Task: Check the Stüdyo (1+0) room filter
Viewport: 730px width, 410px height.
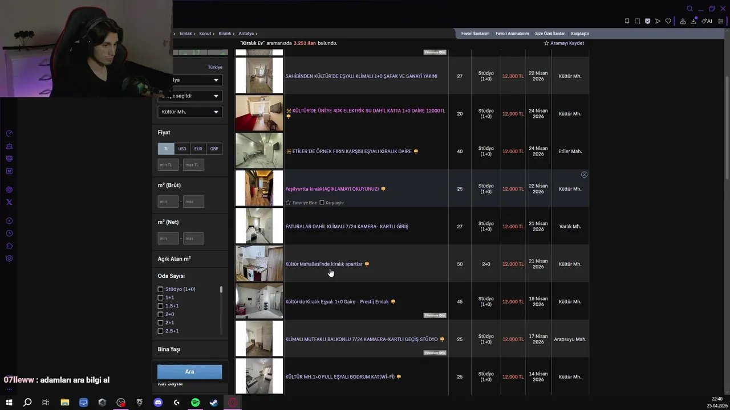Action: (x=160, y=289)
